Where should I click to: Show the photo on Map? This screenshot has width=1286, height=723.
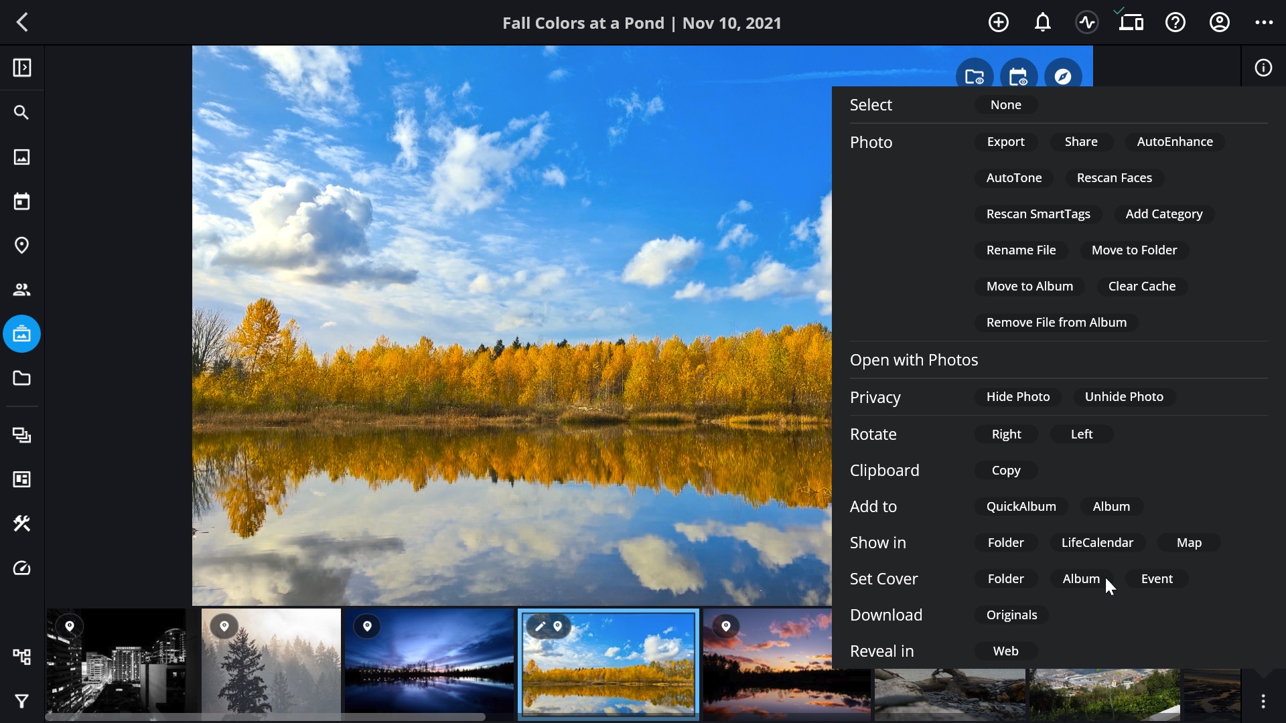click(x=1189, y=543)
